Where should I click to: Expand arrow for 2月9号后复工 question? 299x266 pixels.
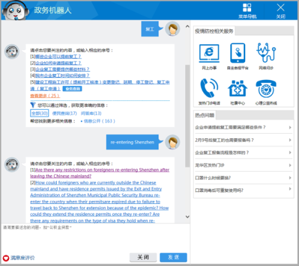[x=290, y=140]
